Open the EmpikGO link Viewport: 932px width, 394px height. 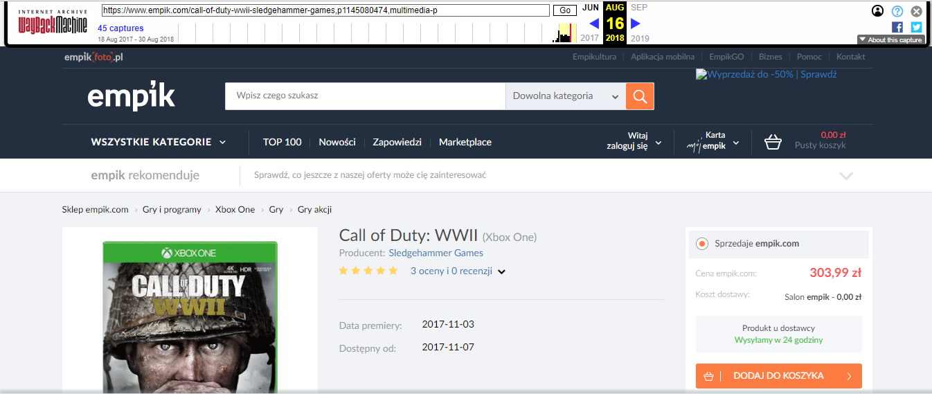pyautogui.click(x=726, y=57)
